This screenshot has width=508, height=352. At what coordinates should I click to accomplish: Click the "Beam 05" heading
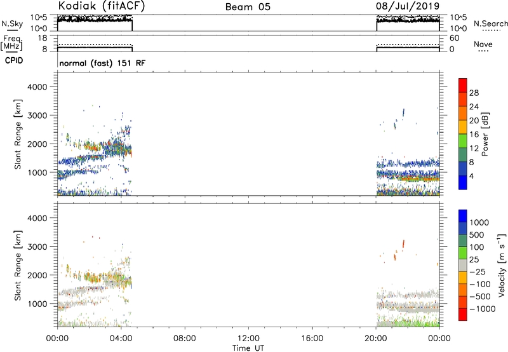click(248, 7)
